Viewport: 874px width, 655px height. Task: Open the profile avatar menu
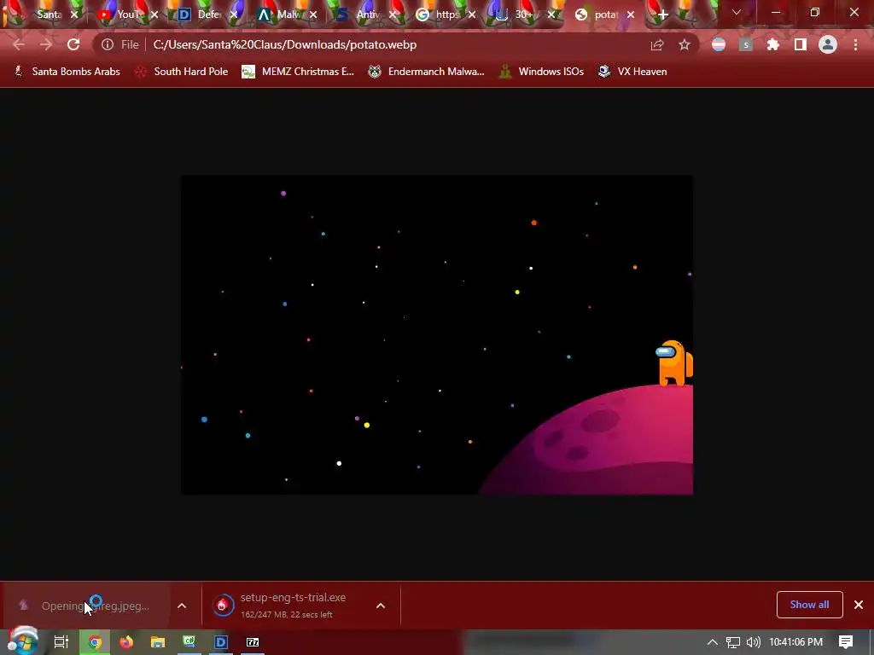[828, 44]
